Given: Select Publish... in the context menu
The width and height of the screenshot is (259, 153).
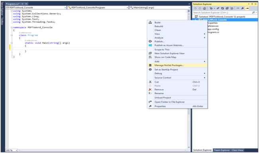Looking at the screenshot, I should pyautogui.click(x=177, y=41).
